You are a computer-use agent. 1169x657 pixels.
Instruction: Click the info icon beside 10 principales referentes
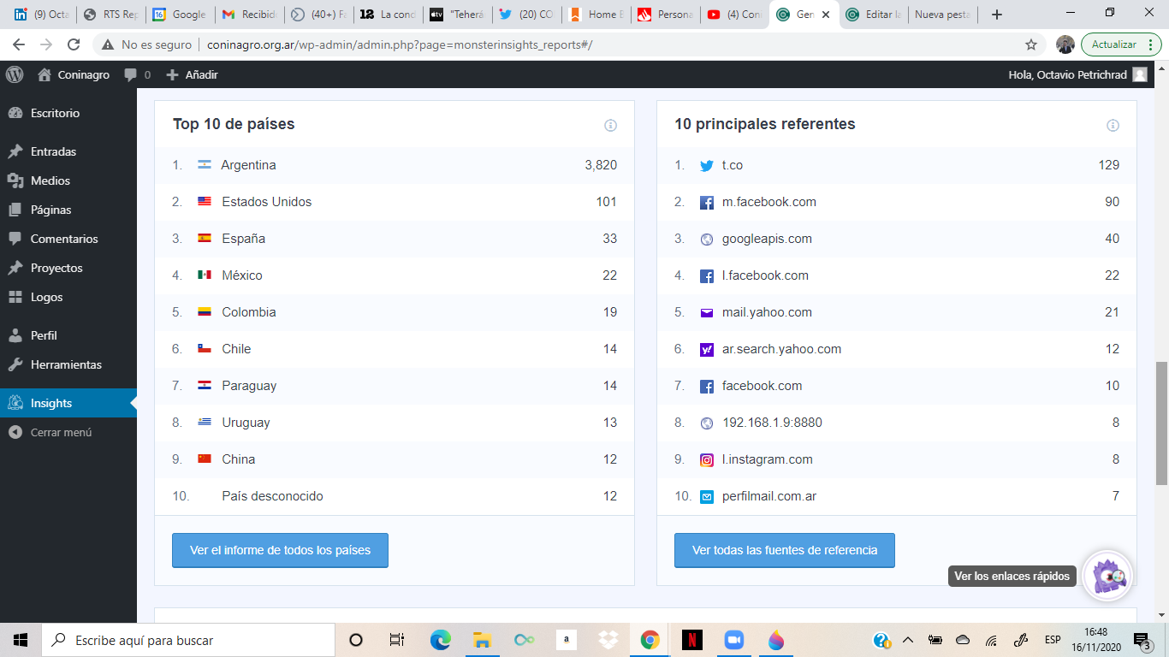(1113, 126)
